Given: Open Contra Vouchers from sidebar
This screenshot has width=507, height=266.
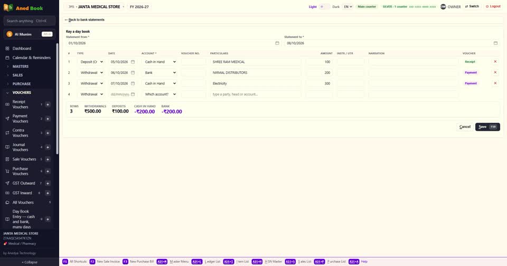Looking at the screenshot, I should pyautogui.click(x=20, y=133).
